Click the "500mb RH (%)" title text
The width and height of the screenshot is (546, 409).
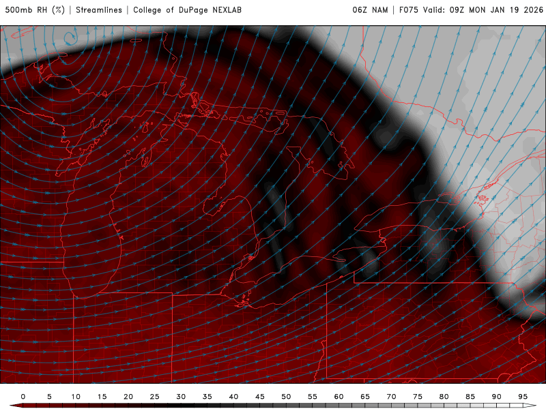point(35,10)
